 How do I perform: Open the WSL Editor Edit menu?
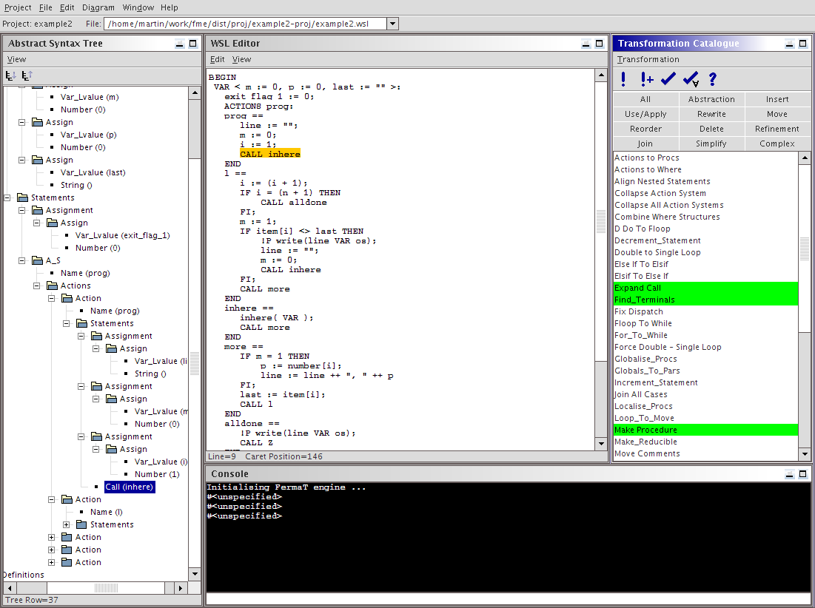point(218,59)
